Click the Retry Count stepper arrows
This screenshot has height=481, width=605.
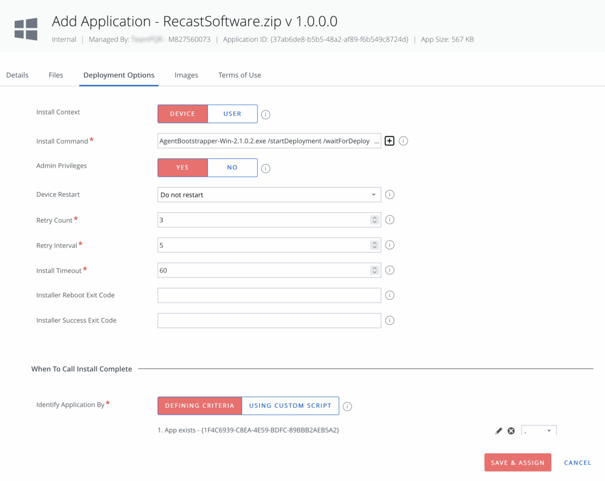click(374, 220)
